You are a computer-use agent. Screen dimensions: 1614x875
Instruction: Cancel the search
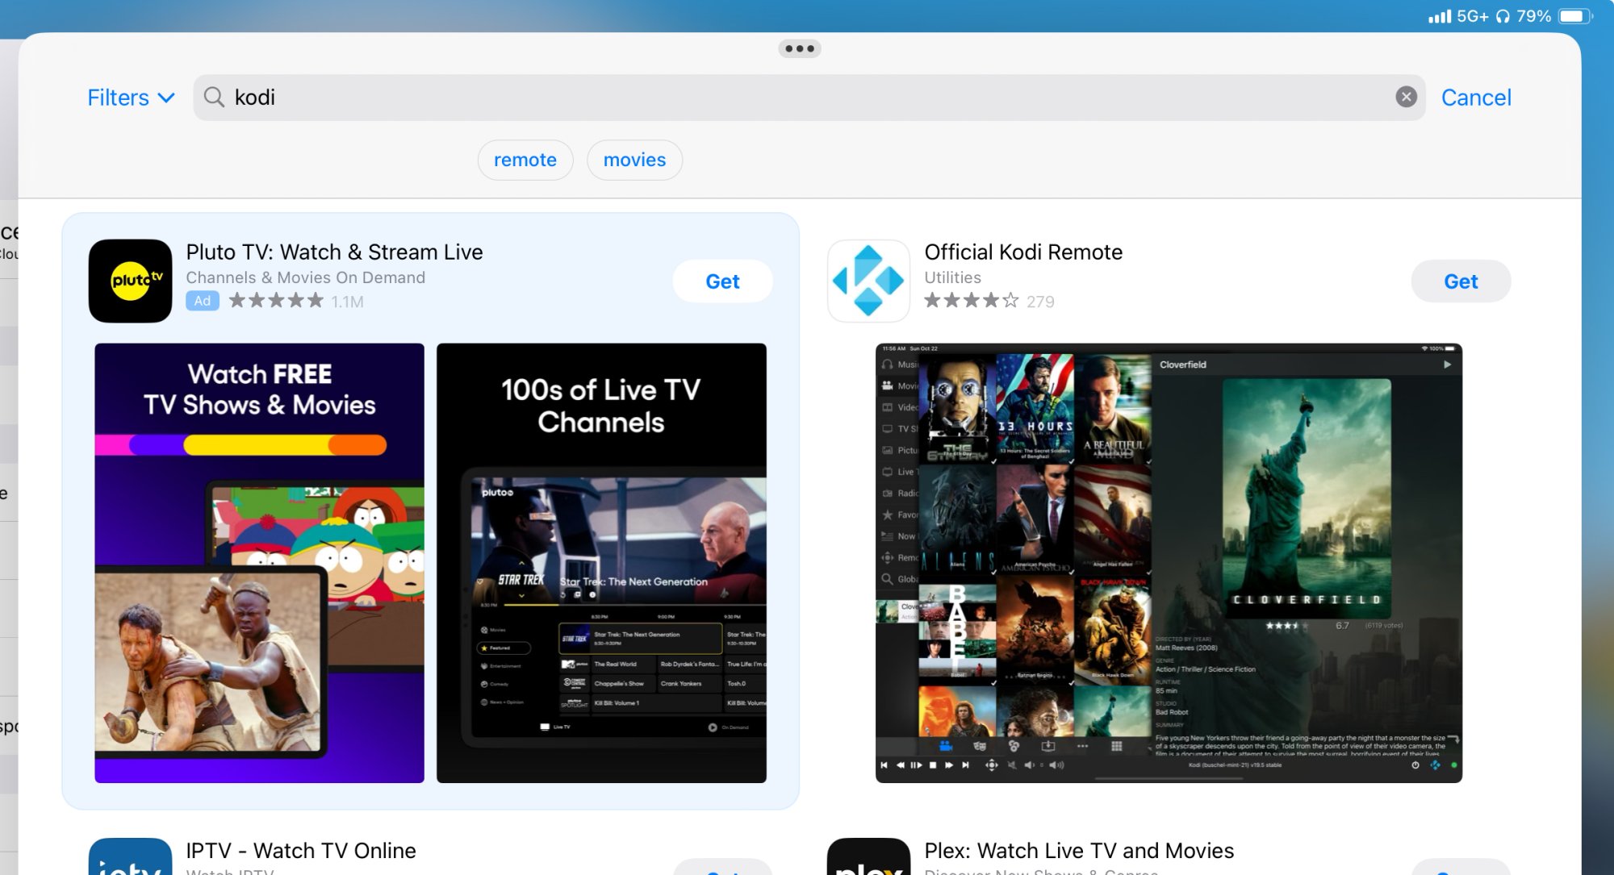(1475, 98)
